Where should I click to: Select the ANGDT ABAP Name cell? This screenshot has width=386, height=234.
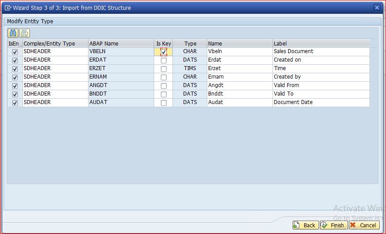(x=121, y=85)
